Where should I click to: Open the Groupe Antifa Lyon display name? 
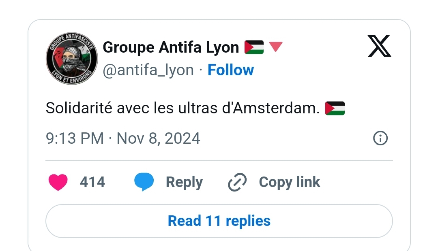[171, 47]
